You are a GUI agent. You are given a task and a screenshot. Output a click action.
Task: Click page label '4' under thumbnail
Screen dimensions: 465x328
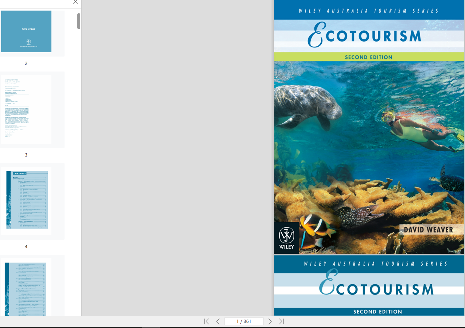(26, 246)
